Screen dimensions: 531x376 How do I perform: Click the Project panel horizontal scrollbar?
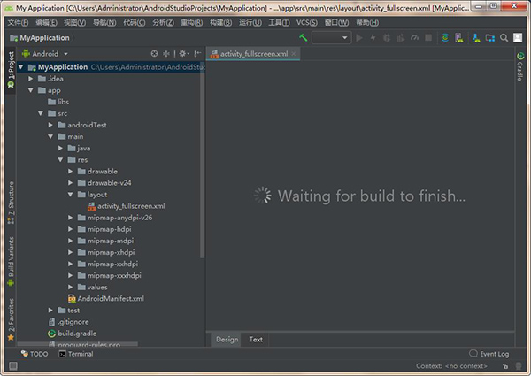(x=78, y=344)
